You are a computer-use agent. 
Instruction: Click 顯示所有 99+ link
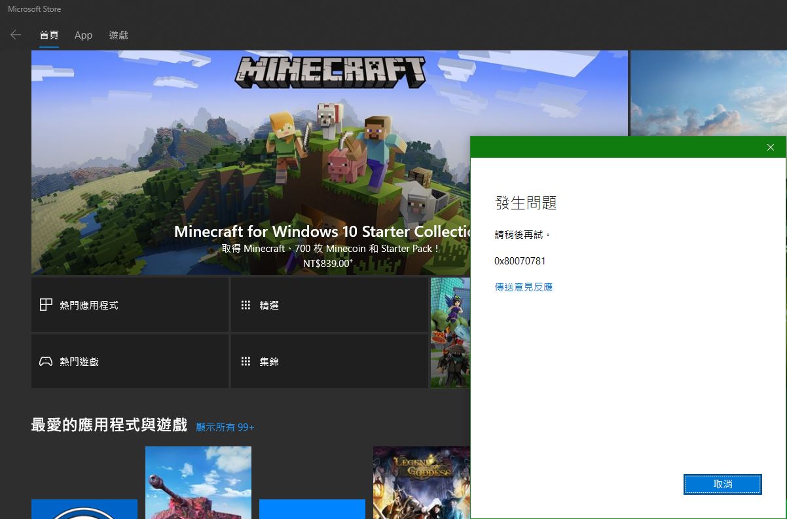(x=225, y=427)
